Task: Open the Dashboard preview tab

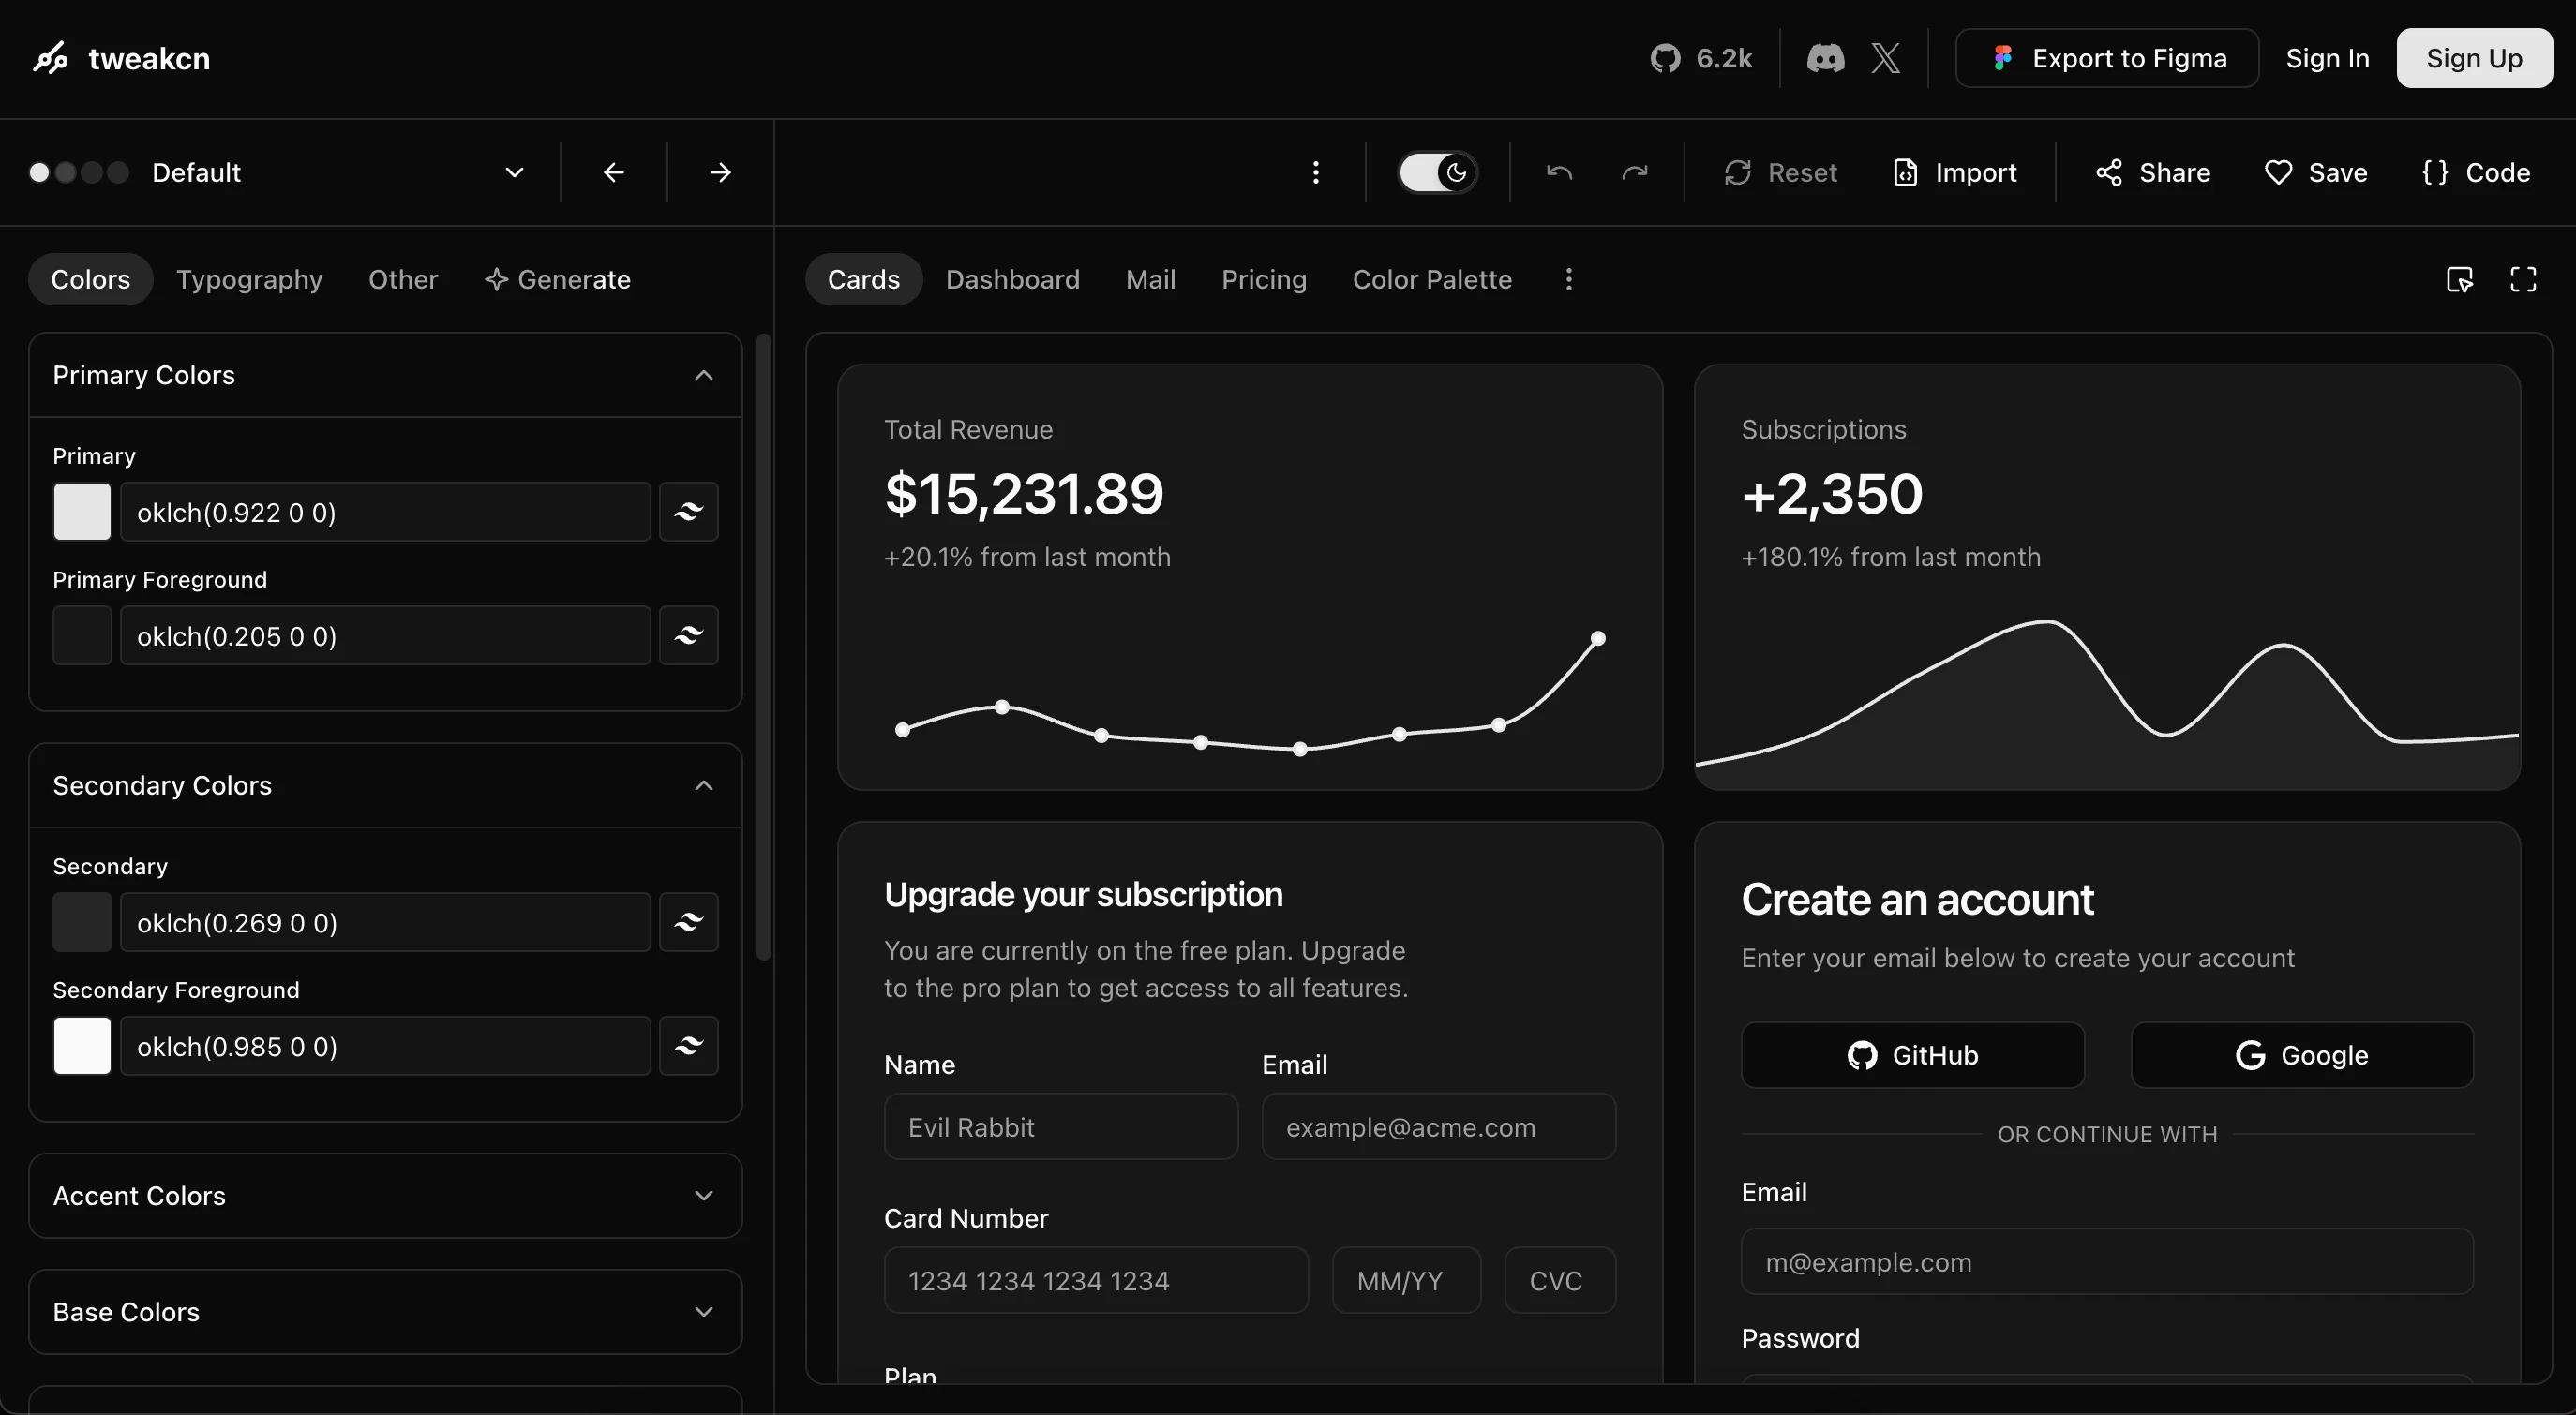Action: click(1012, 279)
